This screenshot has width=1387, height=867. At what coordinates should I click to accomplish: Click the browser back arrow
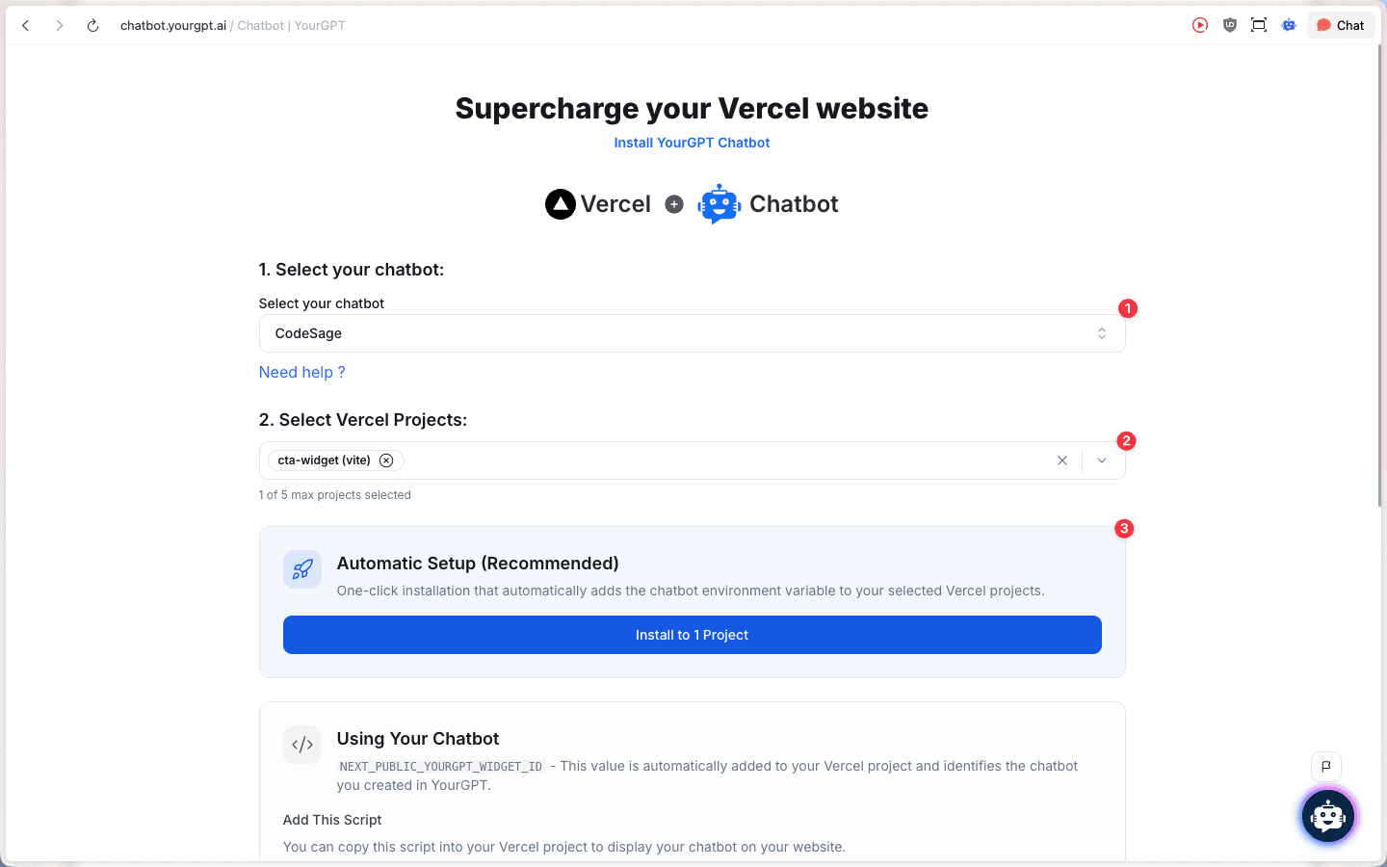tap(26, 26)
